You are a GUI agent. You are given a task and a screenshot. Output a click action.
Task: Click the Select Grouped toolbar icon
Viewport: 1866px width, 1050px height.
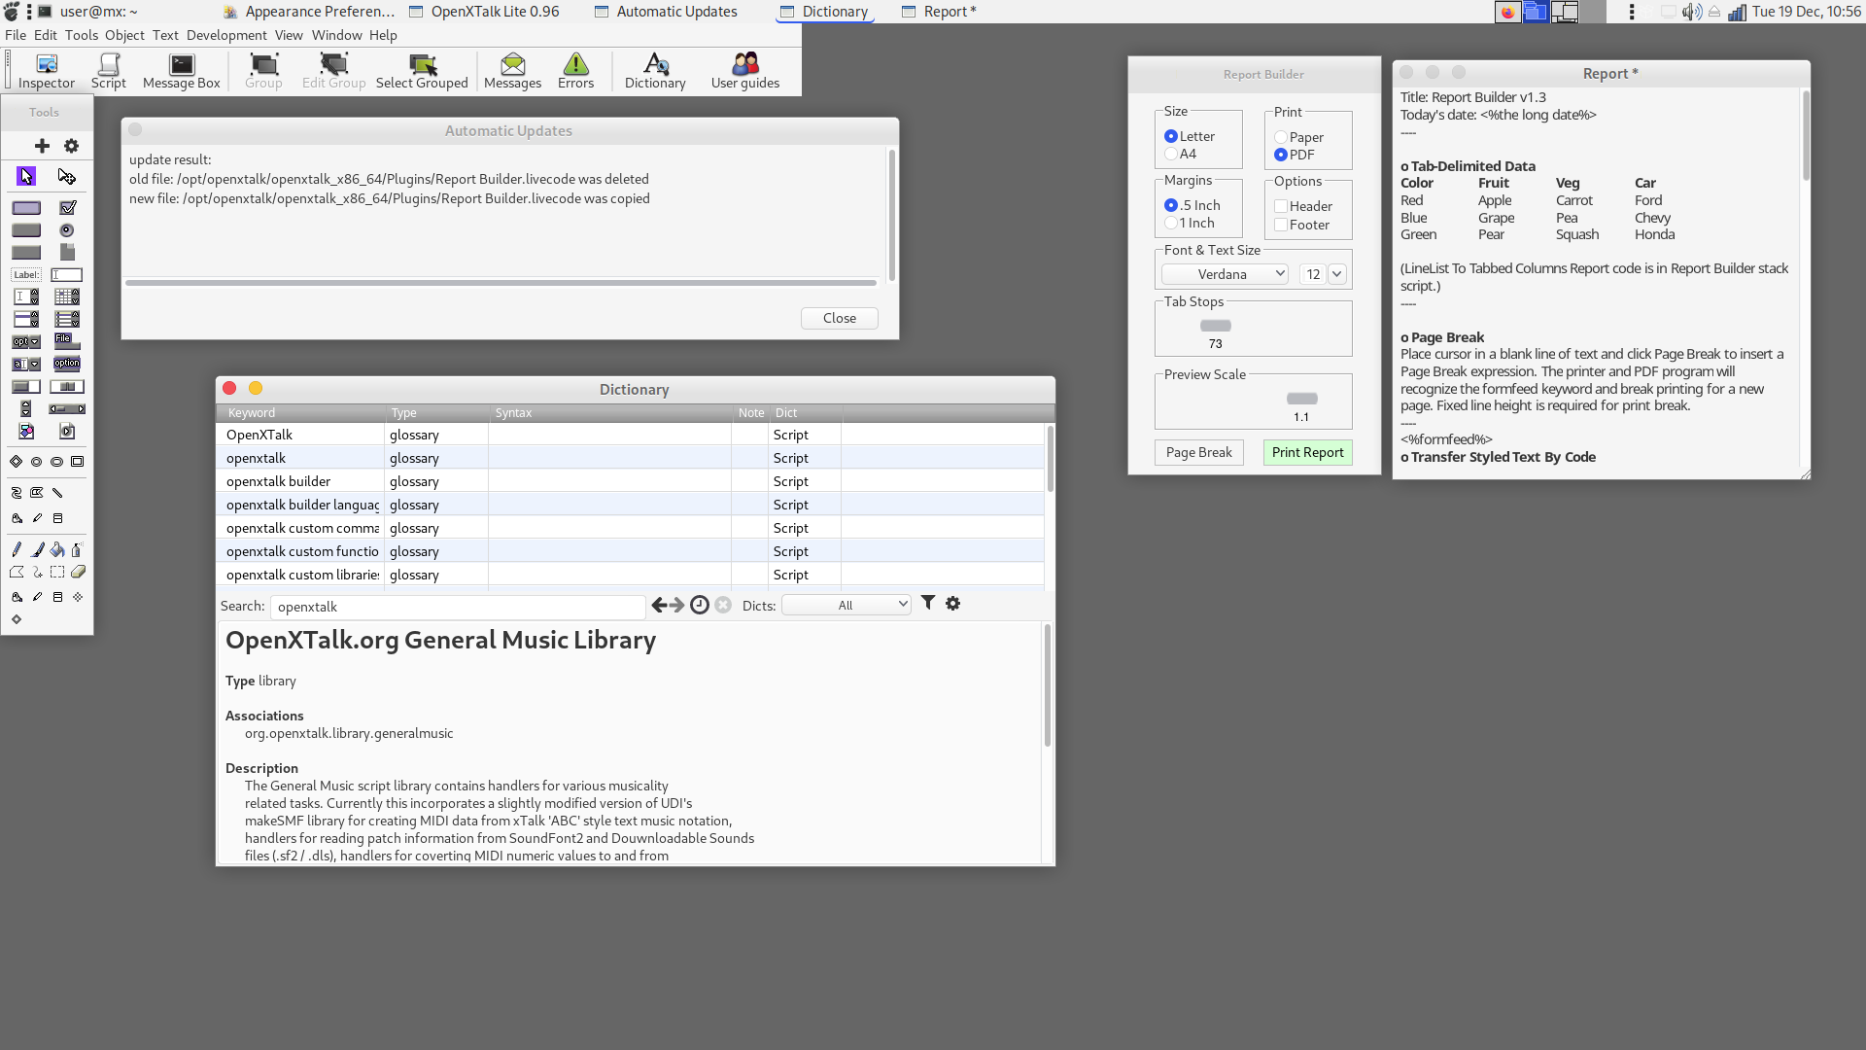tap(422, 71)
